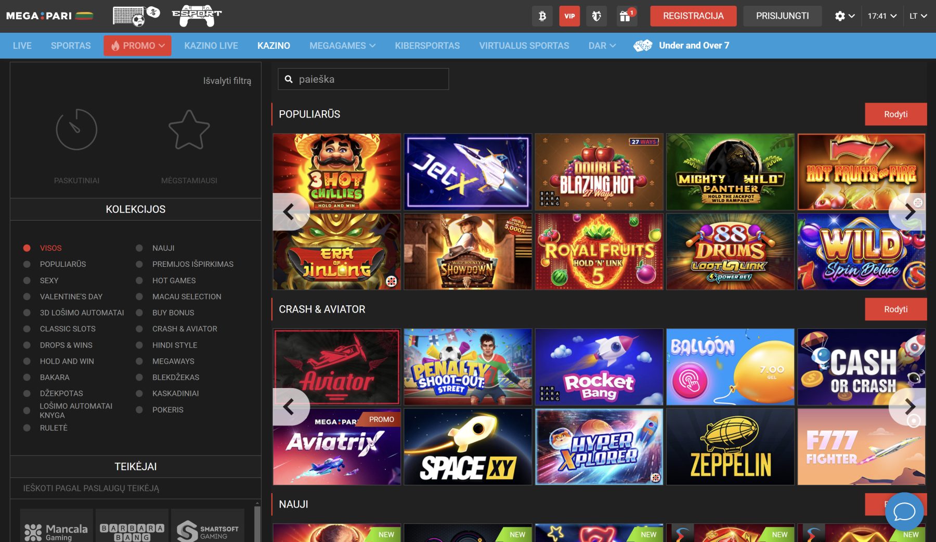Viewport: 936px width, 542px height.
Task: Click the gift box bonus icon
Action: click(x=625, y=16)
